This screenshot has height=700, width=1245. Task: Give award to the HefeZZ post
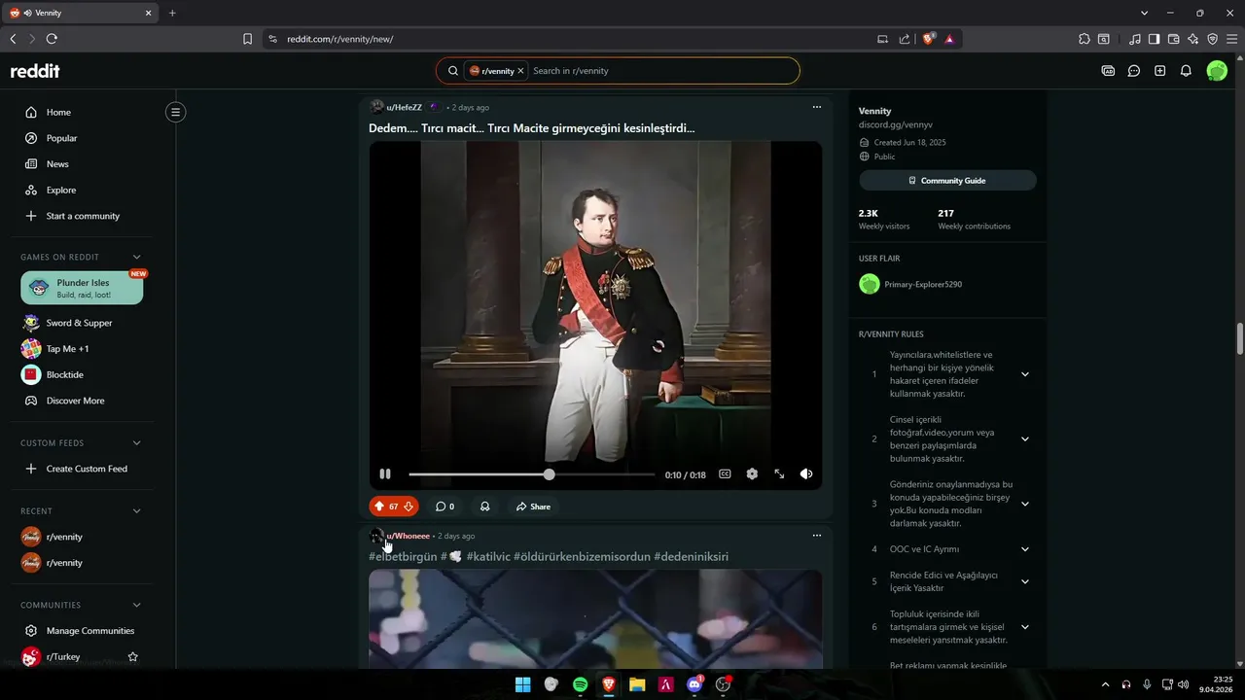[484, 507]
